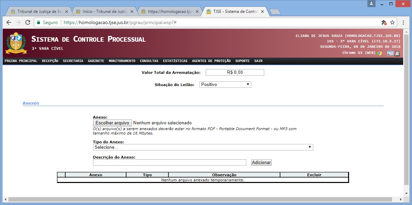Viewport: 412px width, 205px height.
Task: Click the blocked extension puzzle icon
Action: 384,22
